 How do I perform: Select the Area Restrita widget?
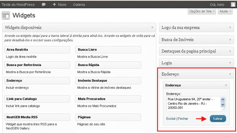click(37, 50)
